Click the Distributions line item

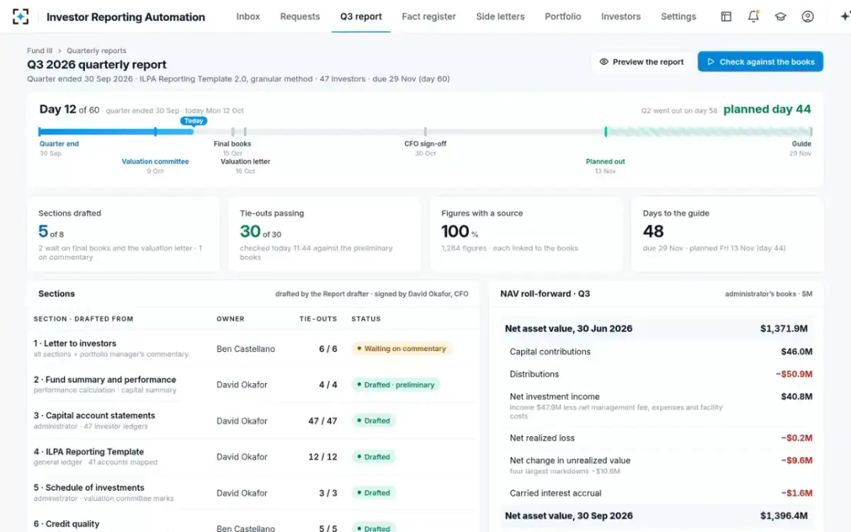point(656,374)
